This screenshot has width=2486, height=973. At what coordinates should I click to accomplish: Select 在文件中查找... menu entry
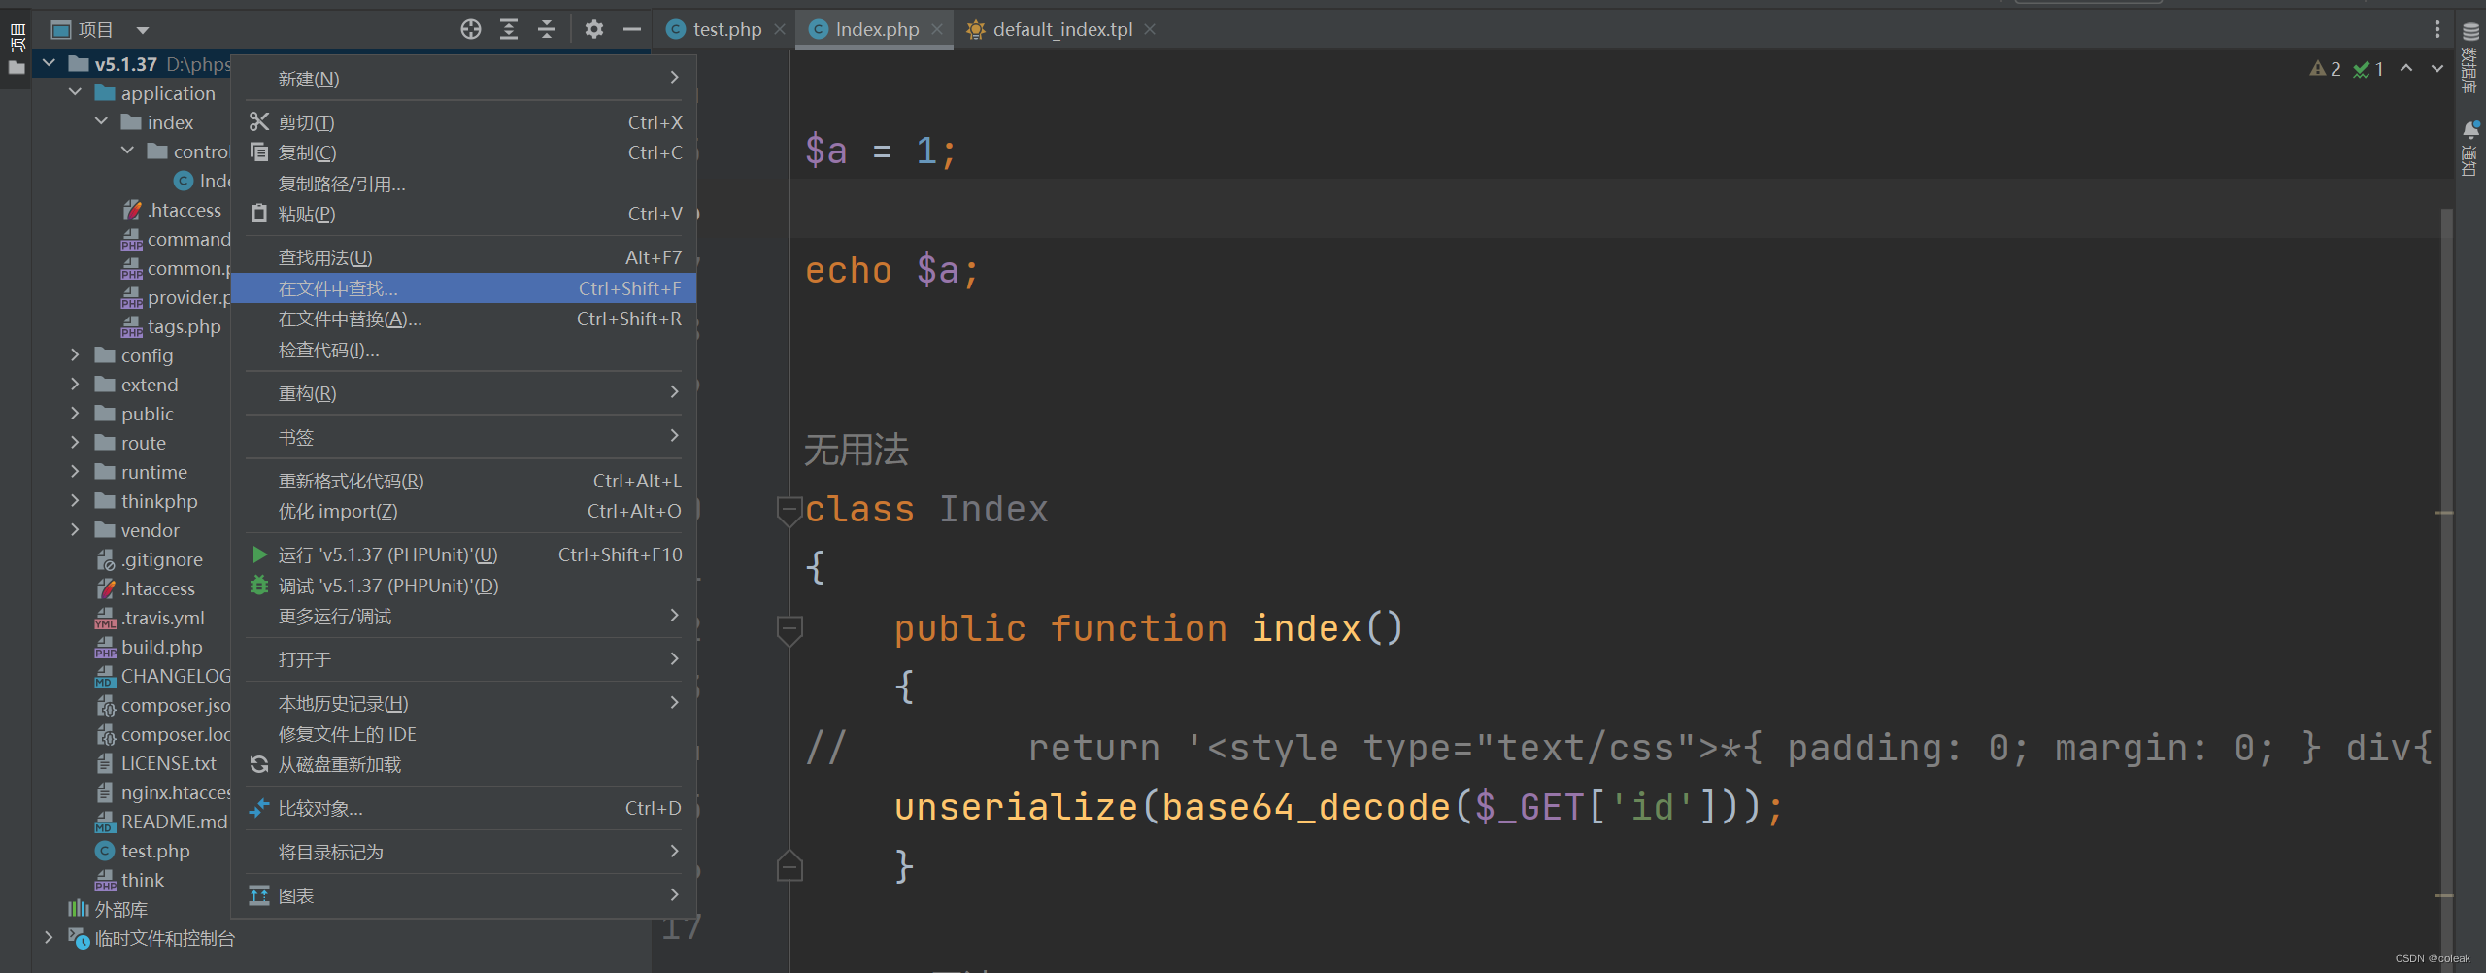(x=463, y=288)
